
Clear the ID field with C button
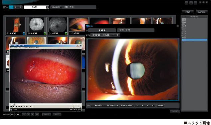47,7
